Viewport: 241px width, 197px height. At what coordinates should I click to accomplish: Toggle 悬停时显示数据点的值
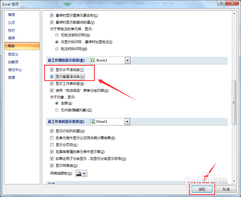click(52, 22)
